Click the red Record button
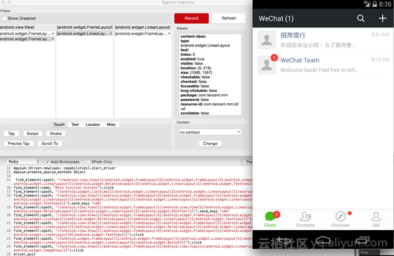 click(x=191, y=19)
